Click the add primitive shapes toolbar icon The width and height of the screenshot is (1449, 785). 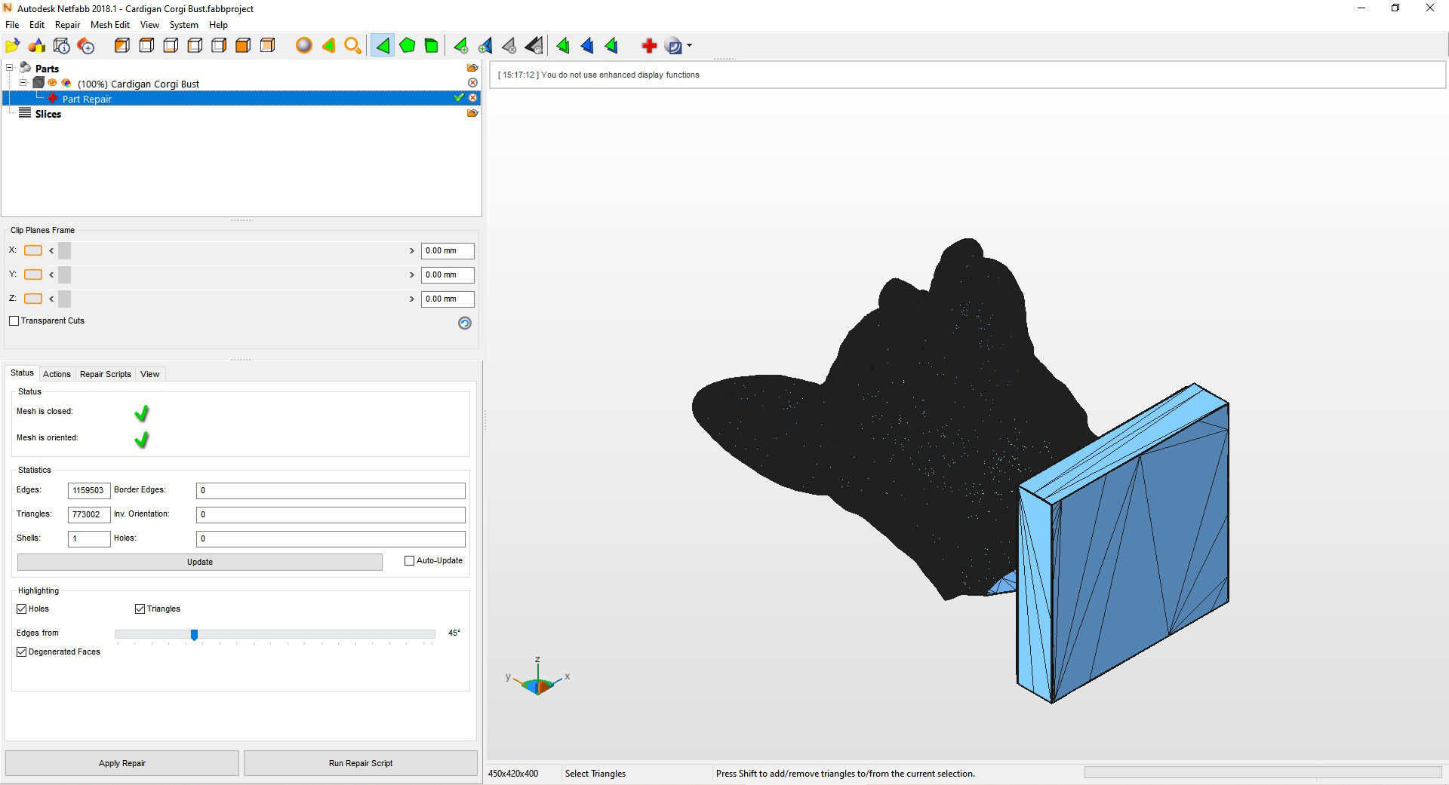37,46
